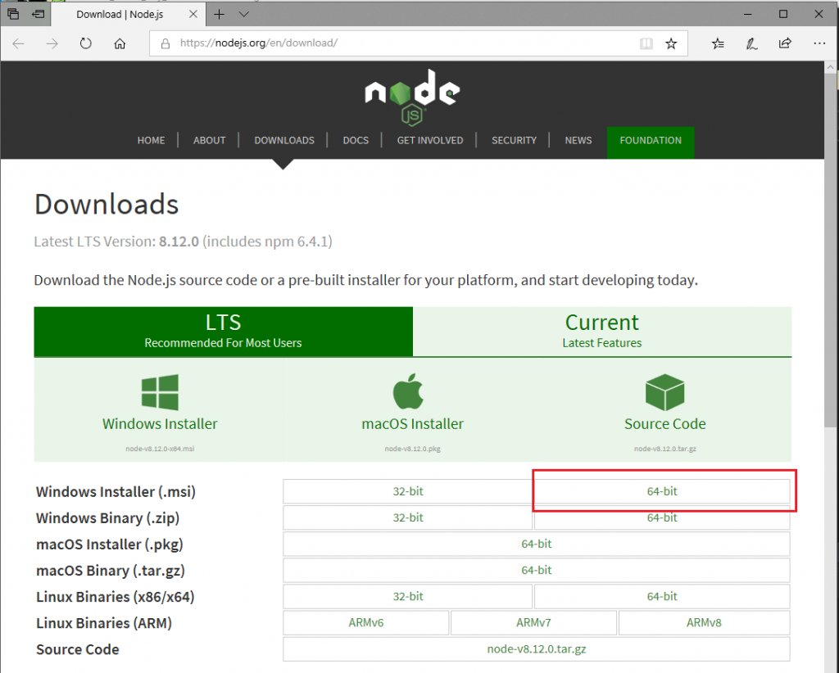Switch to Current Latest Features tab
This screenshot has width=839, height=673.
602,332
